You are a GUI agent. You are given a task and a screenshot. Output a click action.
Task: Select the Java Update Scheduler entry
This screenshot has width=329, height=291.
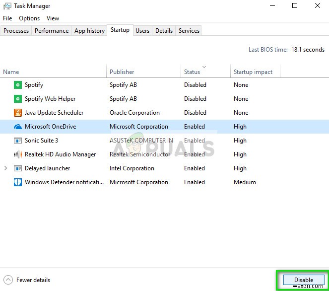[54, 113]
